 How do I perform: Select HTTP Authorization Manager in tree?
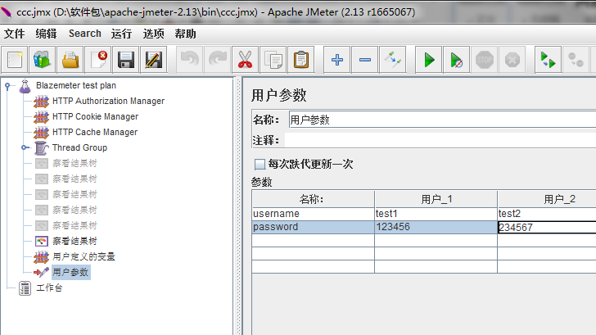[108, 101]
